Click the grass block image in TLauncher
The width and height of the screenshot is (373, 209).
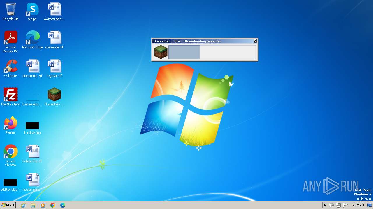point(161,52)
